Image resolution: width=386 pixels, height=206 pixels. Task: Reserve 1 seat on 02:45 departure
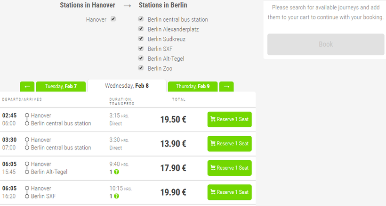tap(229, 119)
